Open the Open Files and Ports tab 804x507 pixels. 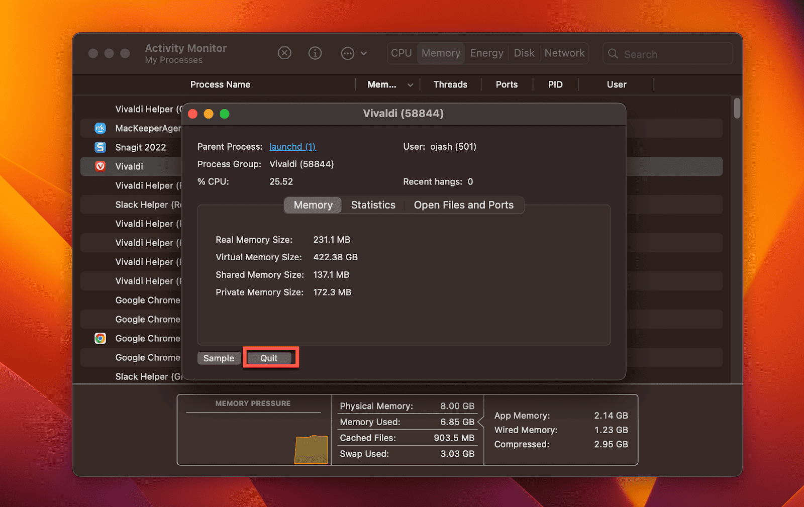[463, 205]
